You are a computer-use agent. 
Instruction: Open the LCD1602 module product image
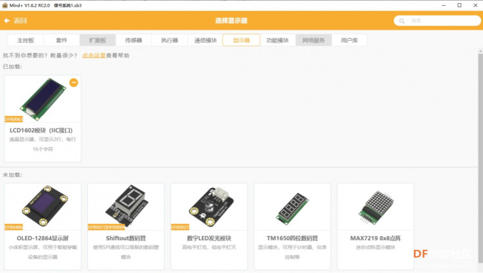coord(43,99)
